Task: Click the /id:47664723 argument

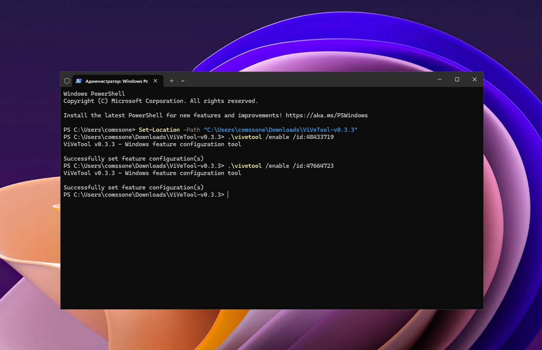Action: (x=313, y=166)
